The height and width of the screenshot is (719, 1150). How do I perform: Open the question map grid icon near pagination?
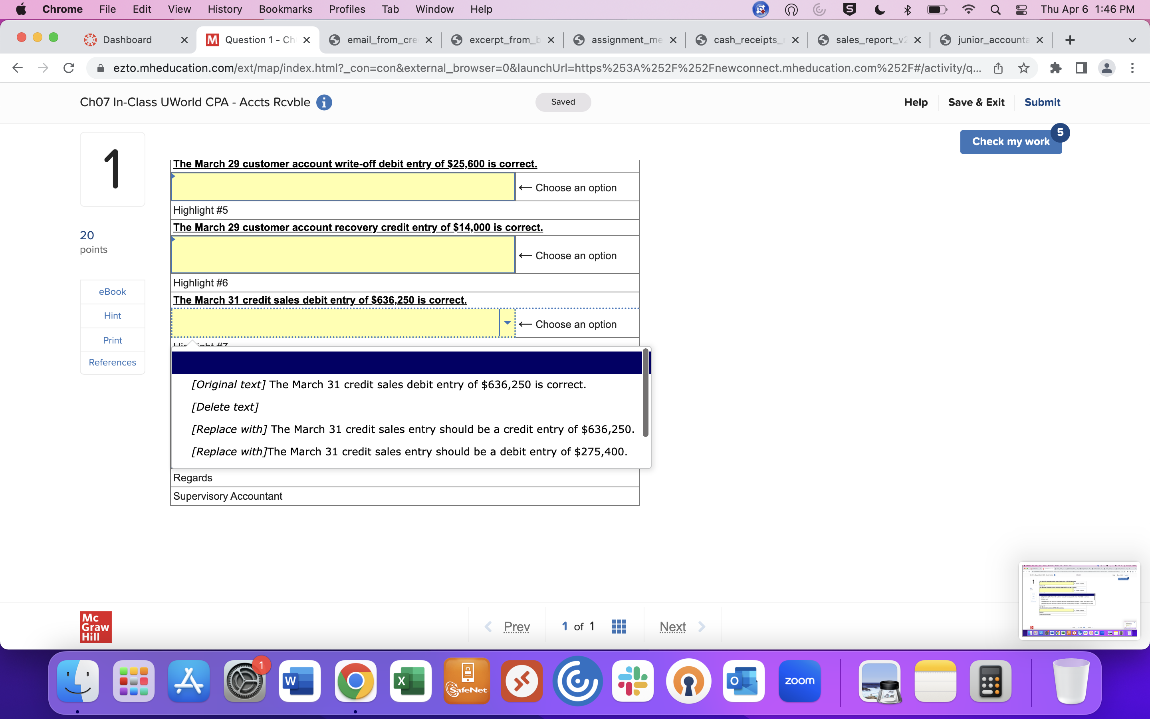point(619,626)
